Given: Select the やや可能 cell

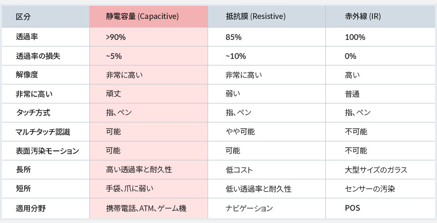Looking at the screenshot, I should point(266,132).
